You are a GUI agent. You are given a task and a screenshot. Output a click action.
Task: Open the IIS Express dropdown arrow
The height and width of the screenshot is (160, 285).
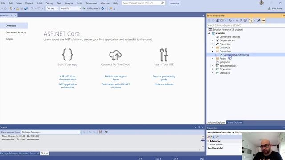pyautogui.click(x=99, y=8)
